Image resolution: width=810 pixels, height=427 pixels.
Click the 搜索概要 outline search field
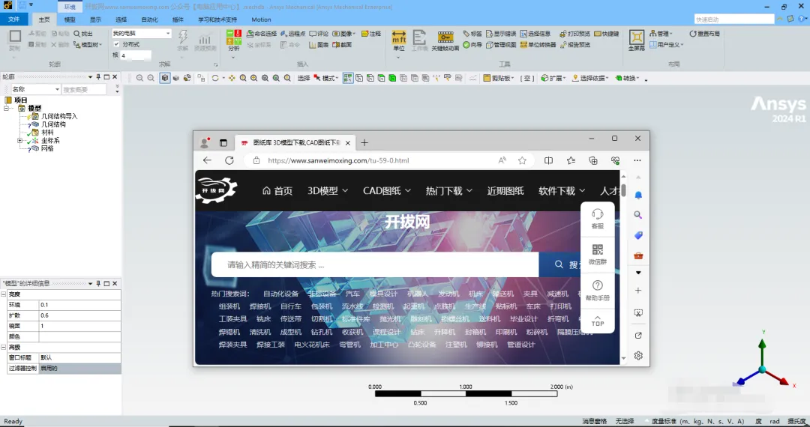click(84, 90)
